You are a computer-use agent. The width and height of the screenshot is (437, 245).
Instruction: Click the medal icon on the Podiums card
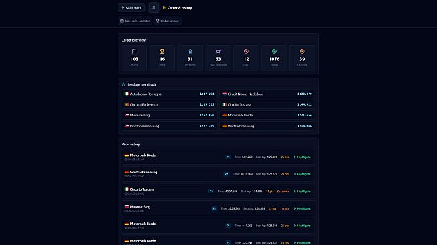[x=190, y=52]
